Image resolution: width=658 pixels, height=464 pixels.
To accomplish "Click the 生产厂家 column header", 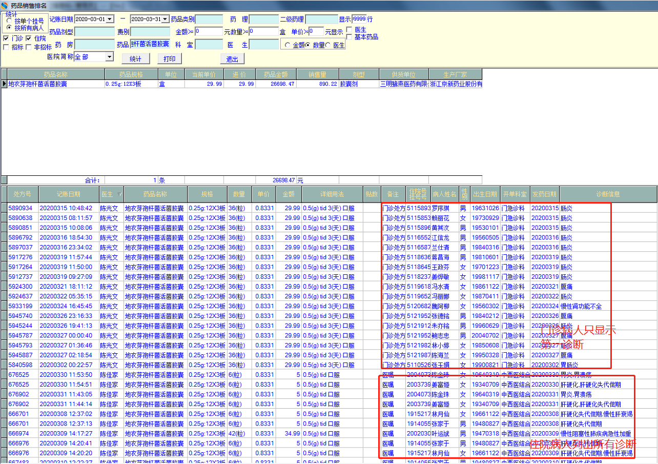I will click(x=455, y=74).
